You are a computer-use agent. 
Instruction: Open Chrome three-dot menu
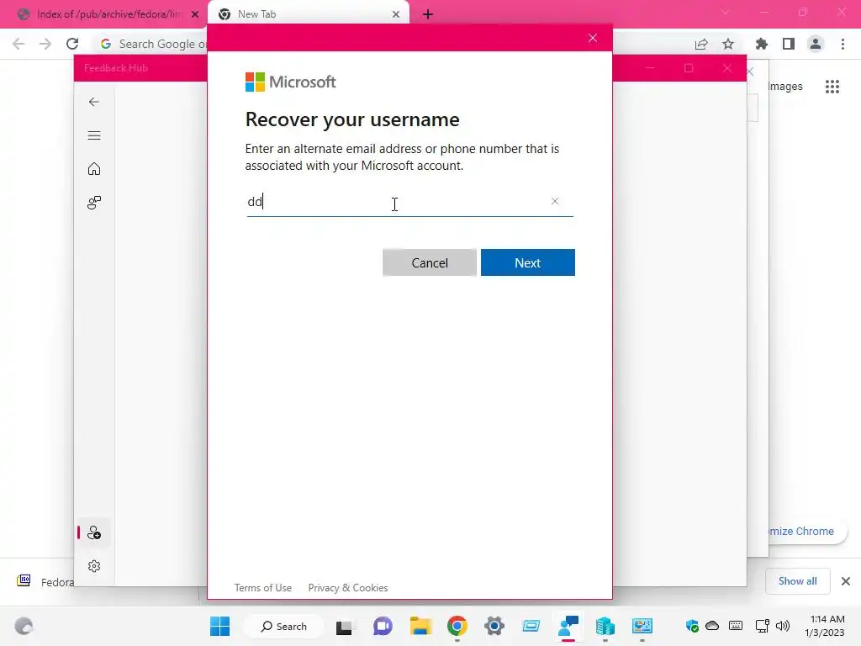click(x=843, y=44)
